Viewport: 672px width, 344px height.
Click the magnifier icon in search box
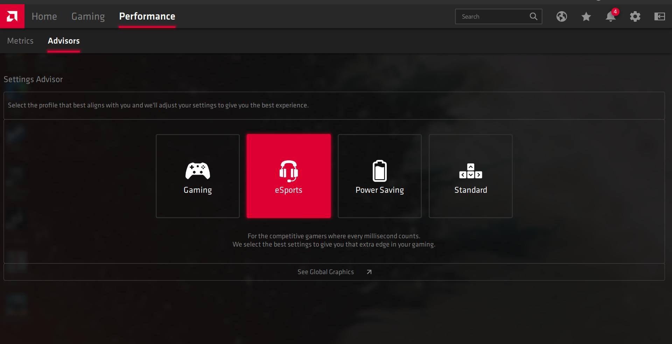pos(533,16)
